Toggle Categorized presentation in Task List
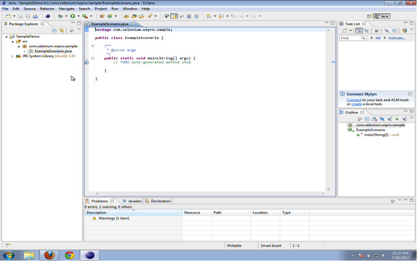Viewport: 417px width, 261px height. tap(359, 30)
